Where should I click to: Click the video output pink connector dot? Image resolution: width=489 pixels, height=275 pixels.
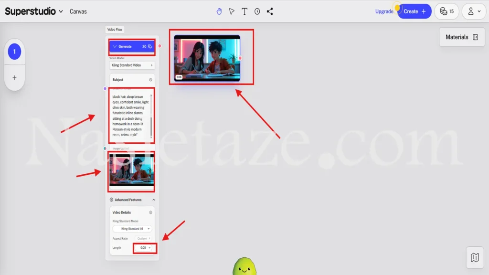240,58
